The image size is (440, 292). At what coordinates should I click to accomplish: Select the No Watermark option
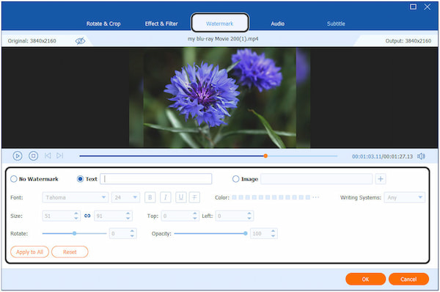tap(14, 179)
